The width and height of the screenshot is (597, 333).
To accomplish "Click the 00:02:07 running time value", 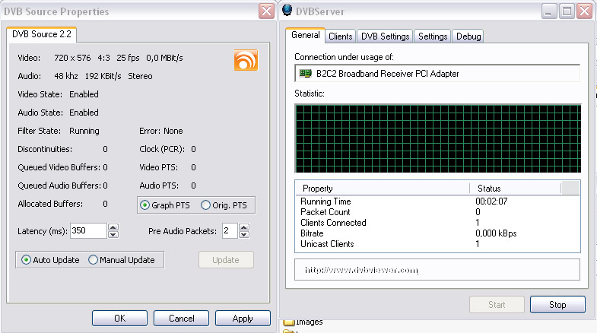I will pyautogui.click(x=491, y=201).
